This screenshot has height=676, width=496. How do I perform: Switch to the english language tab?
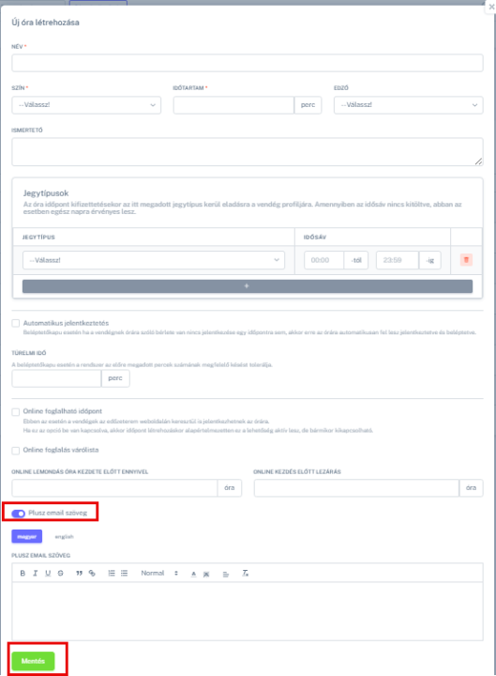(x=64, y=537)
